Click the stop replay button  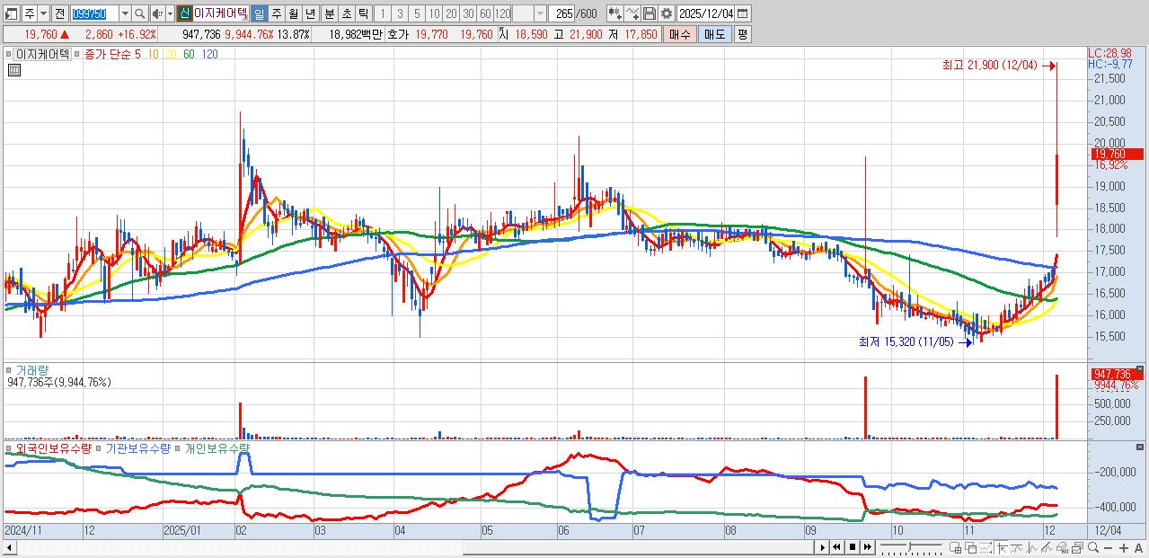pos(853,546)
